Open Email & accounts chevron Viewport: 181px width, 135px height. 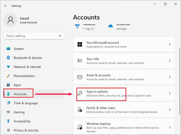click(170, 77)
